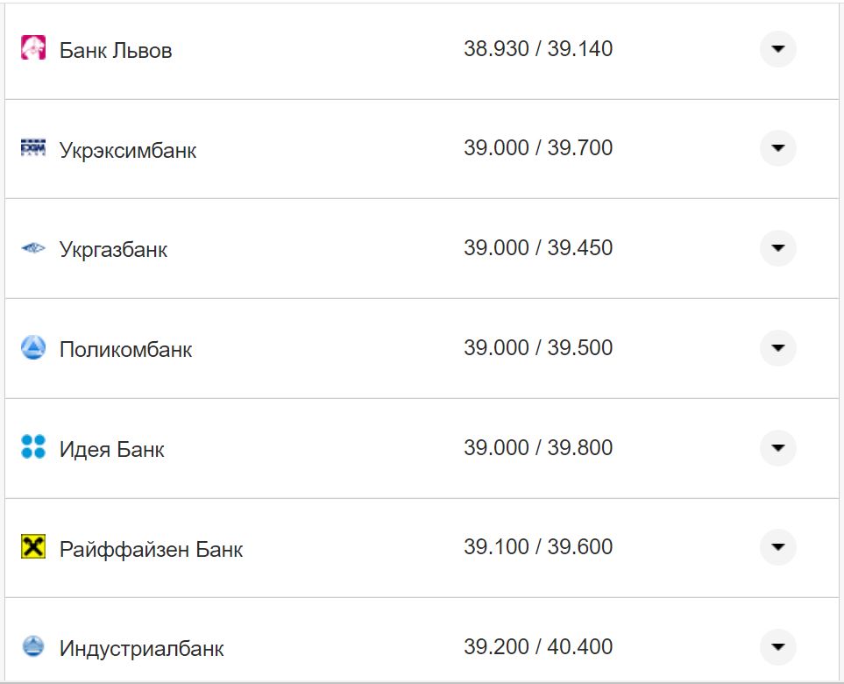
Task: Open the Индустриалбанк dropdown arrow
Action: click(777, 647)
